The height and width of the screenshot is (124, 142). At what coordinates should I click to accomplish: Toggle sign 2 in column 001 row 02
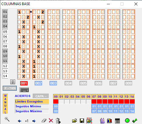(x=28, y=17)
